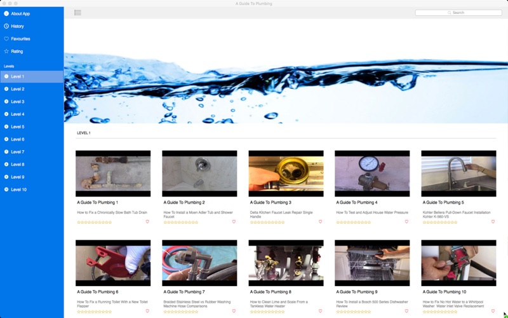
Task: Open the A Guide To Plumbing 5 faucet thumbnail
Action: 458,173
